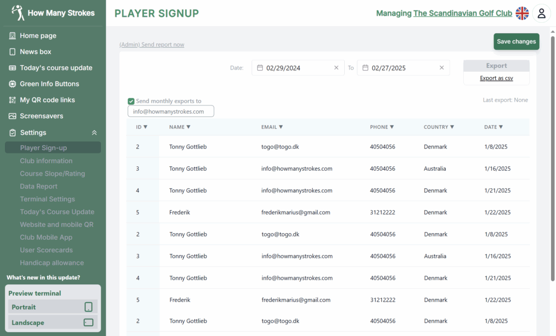Click (Admin) Send report now link
Viewport: 556px width, 336px height.
click(152, 45)
